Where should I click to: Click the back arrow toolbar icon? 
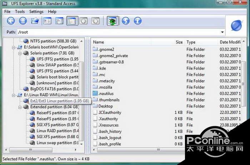click(11, 21)
